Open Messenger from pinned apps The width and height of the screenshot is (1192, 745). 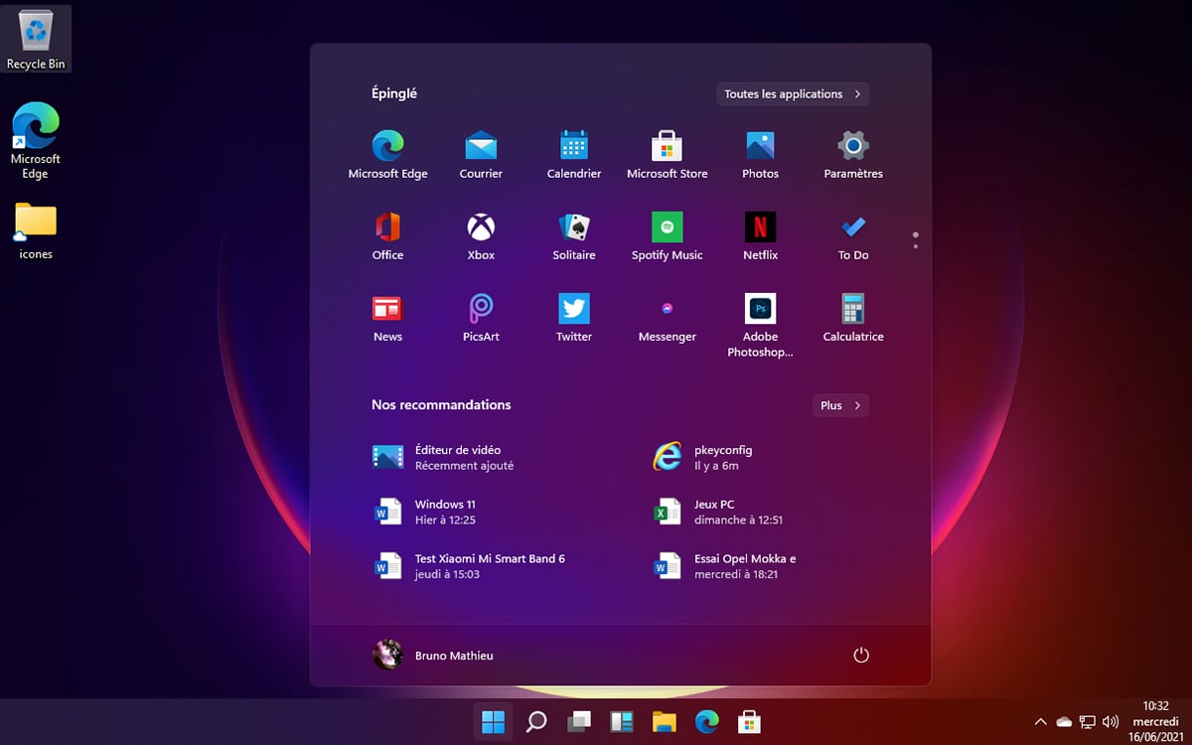[x=667, y=309]
